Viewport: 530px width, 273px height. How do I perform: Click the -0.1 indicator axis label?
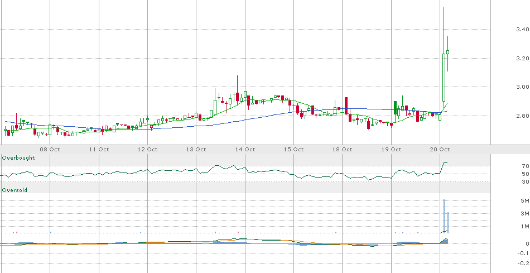[x=524, y=253]
